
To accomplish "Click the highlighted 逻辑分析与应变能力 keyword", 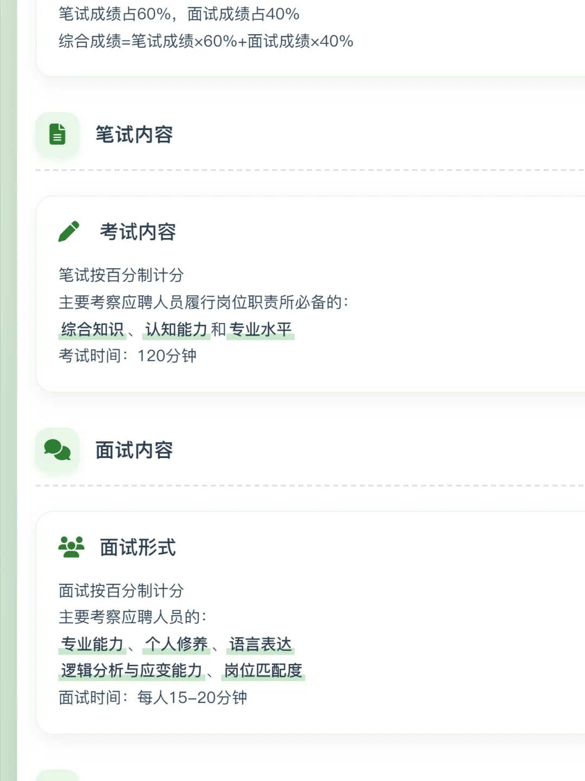I will [x=132, y=670].
